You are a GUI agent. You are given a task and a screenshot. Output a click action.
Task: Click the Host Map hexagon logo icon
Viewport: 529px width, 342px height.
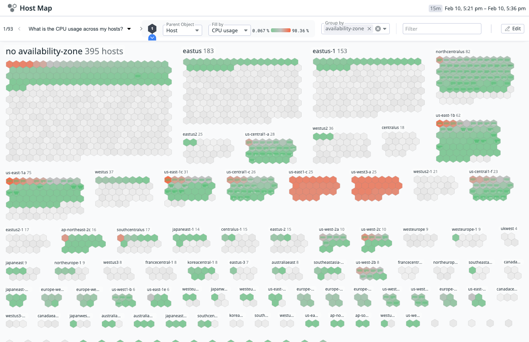point(12,8)
